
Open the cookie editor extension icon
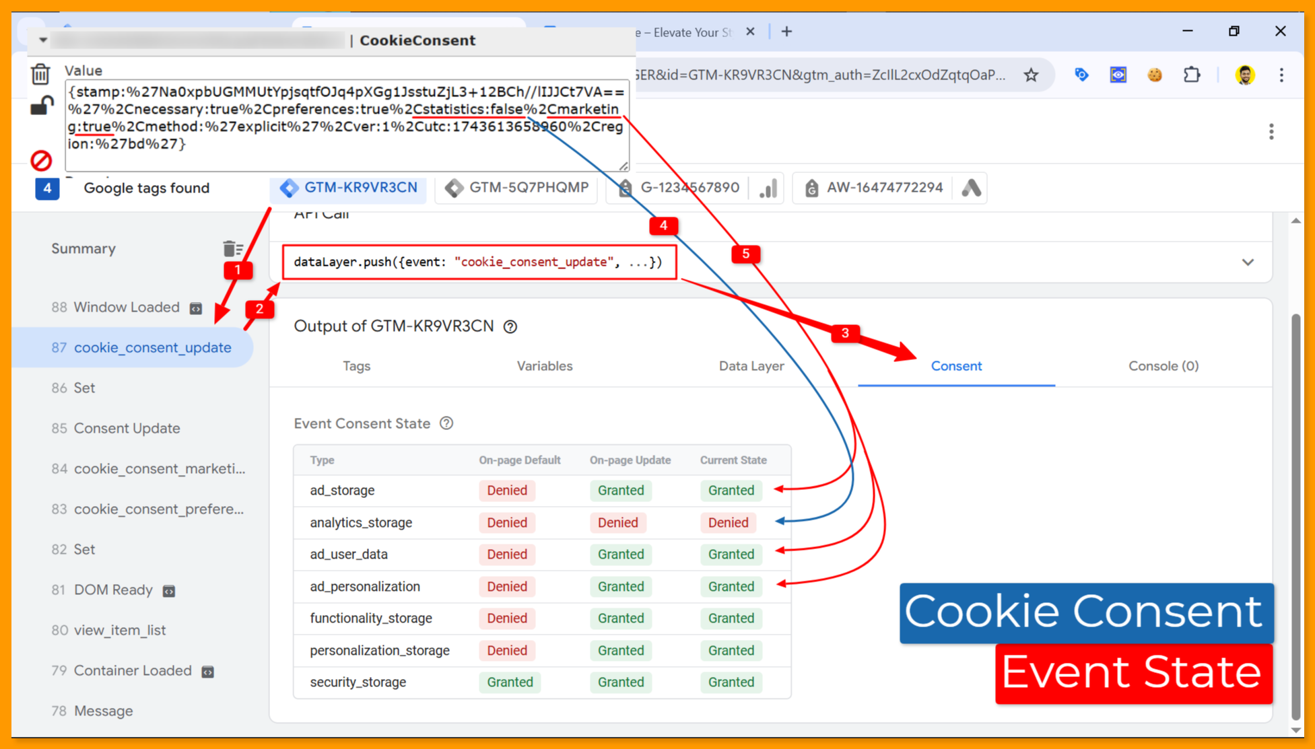point(1155,75)
